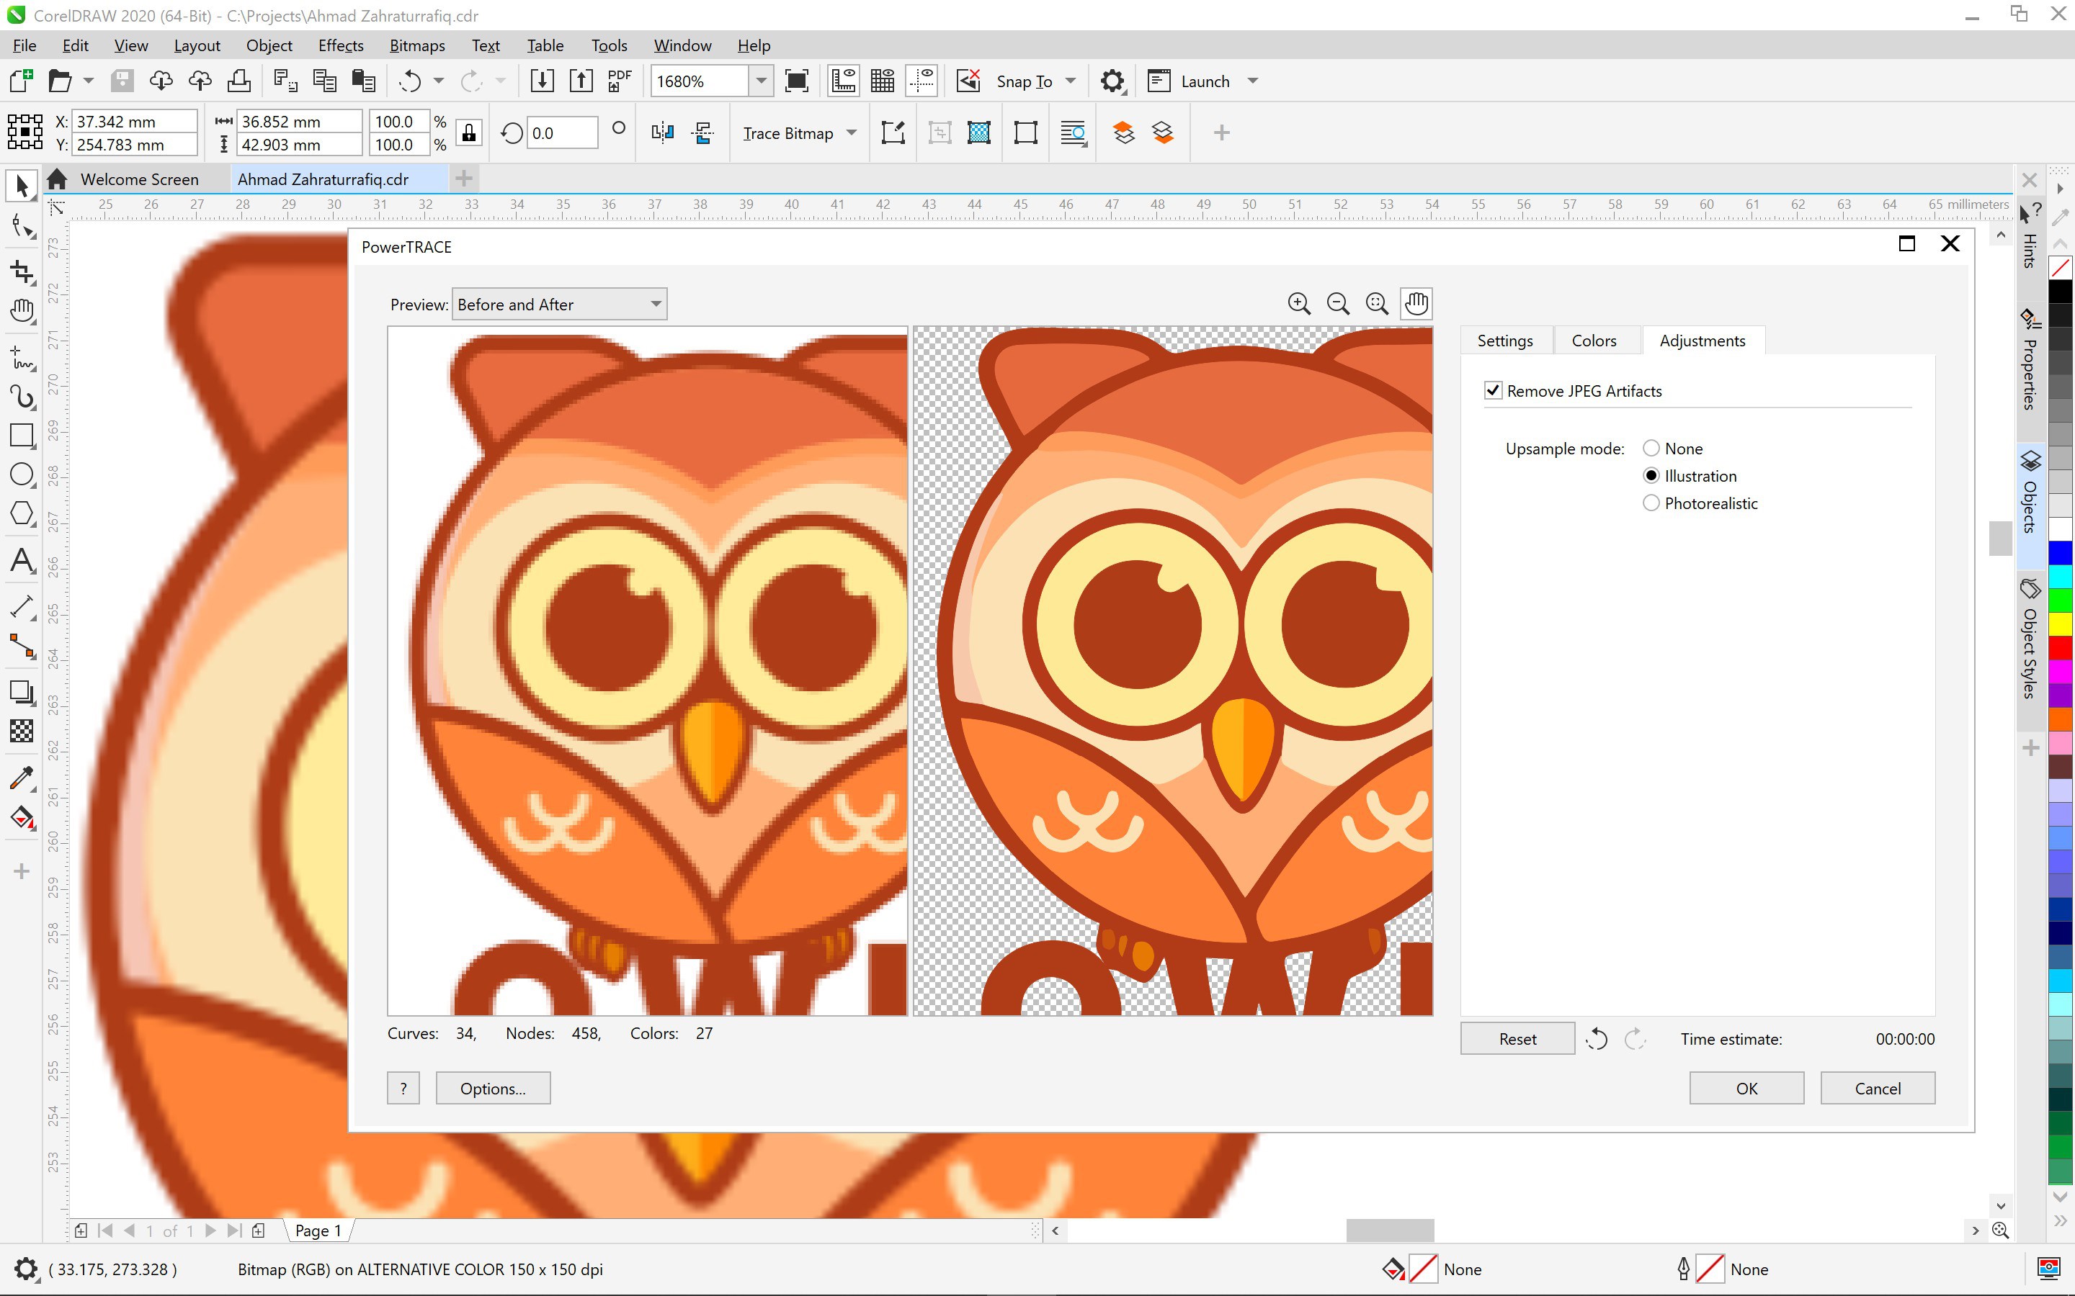Image resolution: width=2075 pixels, height=1296 pixels.
Task: Expand the zoom level 1680% dropdown
Action: (761, 81)
